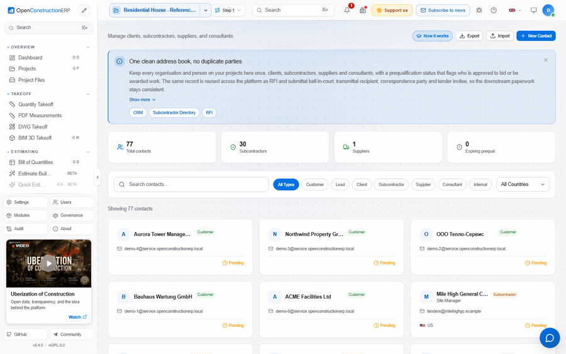Select the All Types filter
The width and height of the screenshot is (566, 354).
(286, 184)
